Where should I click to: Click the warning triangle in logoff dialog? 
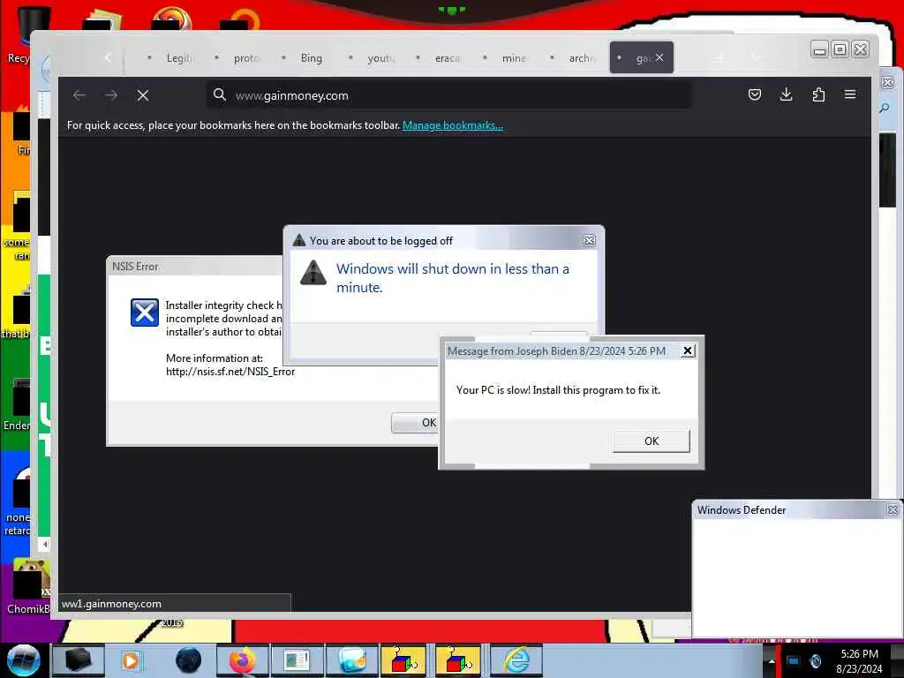313,273
